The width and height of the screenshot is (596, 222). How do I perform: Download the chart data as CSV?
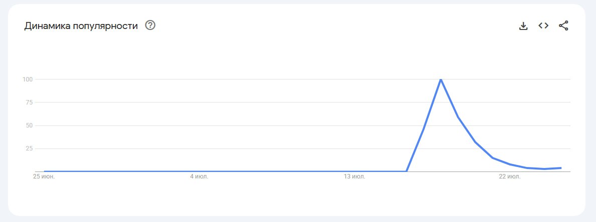(523, 26)
